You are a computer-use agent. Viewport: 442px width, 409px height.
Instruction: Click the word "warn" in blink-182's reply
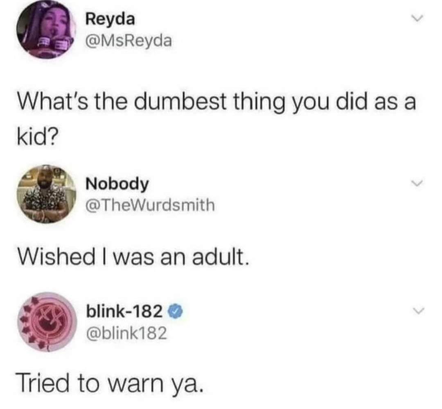point(136,384)
